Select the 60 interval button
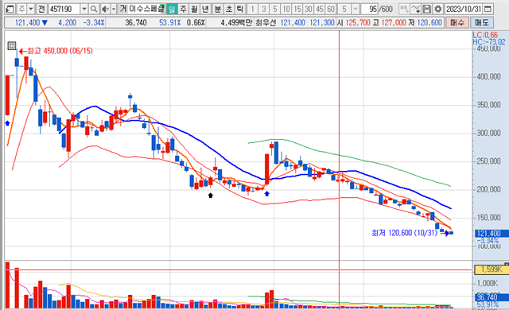 (x=331, y=9)
